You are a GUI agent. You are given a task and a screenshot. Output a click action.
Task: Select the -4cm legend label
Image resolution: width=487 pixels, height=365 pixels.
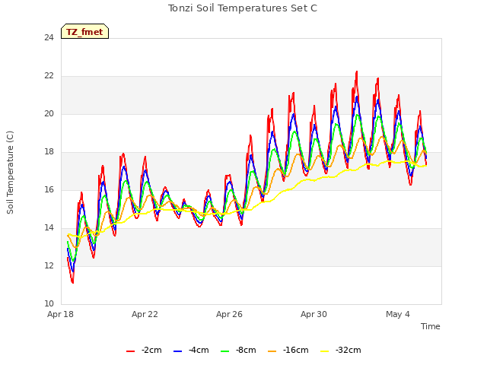pos(199,350)
